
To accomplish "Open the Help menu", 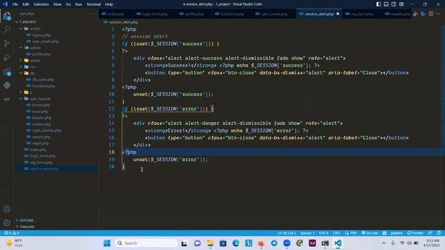I will click(x=109, y=4).
